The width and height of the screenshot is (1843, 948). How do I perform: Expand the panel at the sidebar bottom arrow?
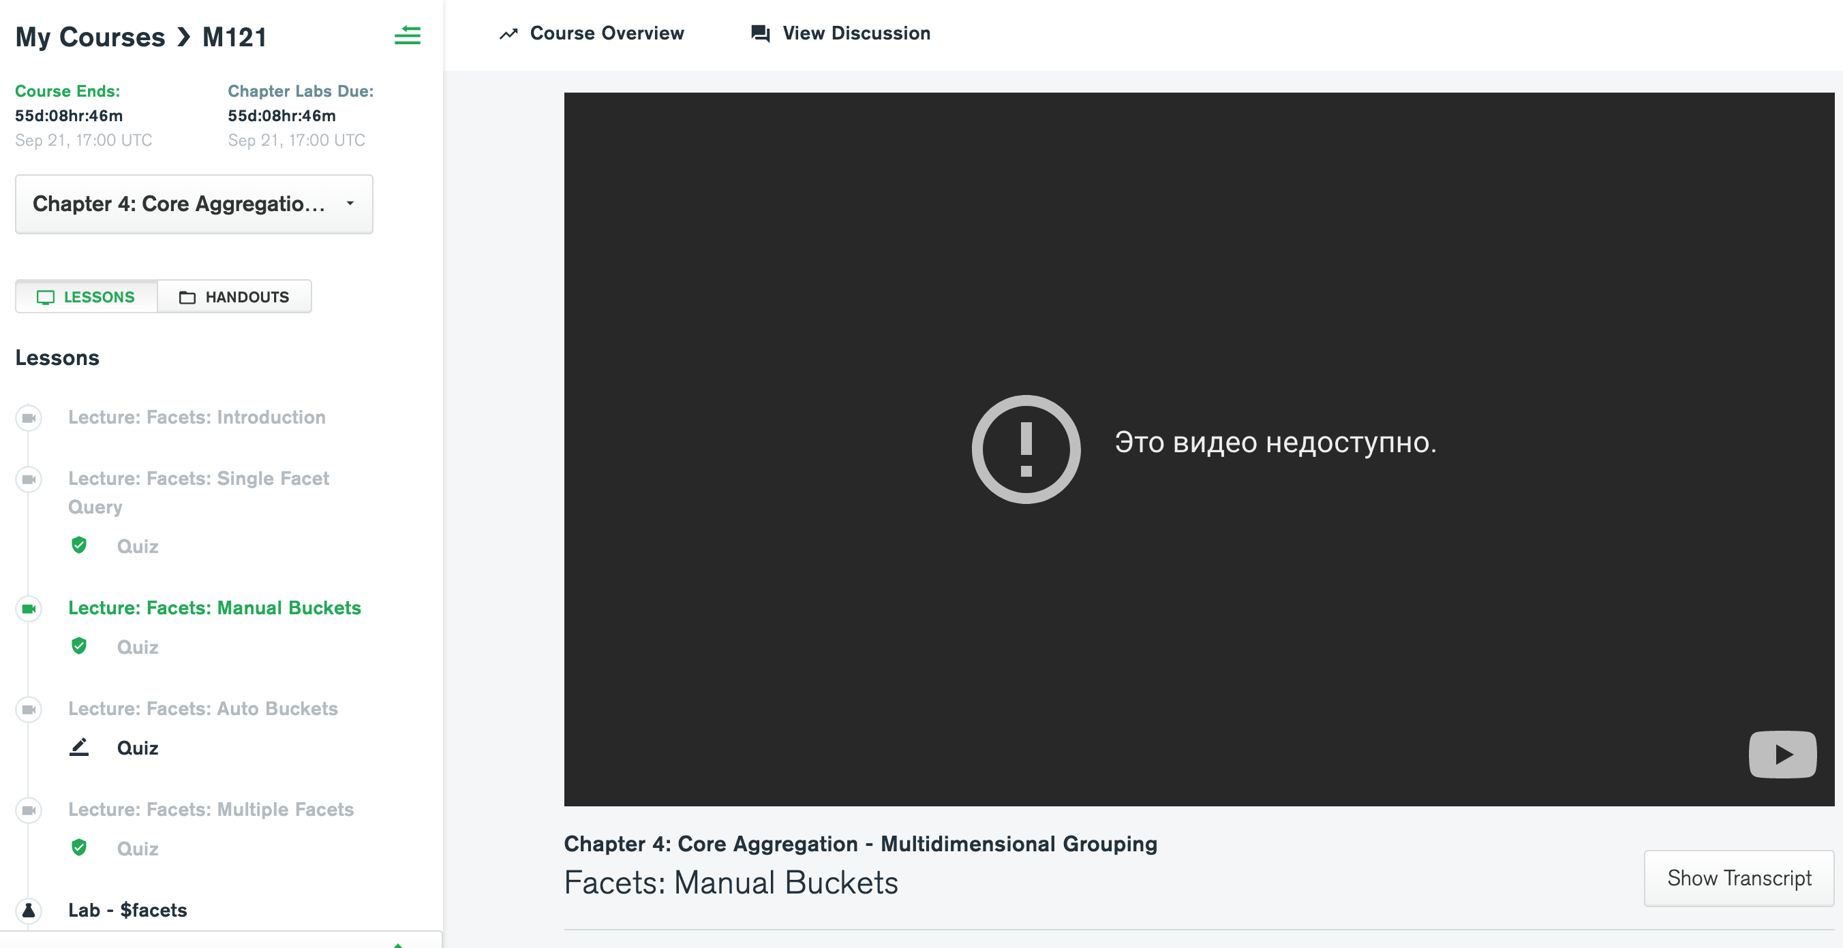(398, 944)
